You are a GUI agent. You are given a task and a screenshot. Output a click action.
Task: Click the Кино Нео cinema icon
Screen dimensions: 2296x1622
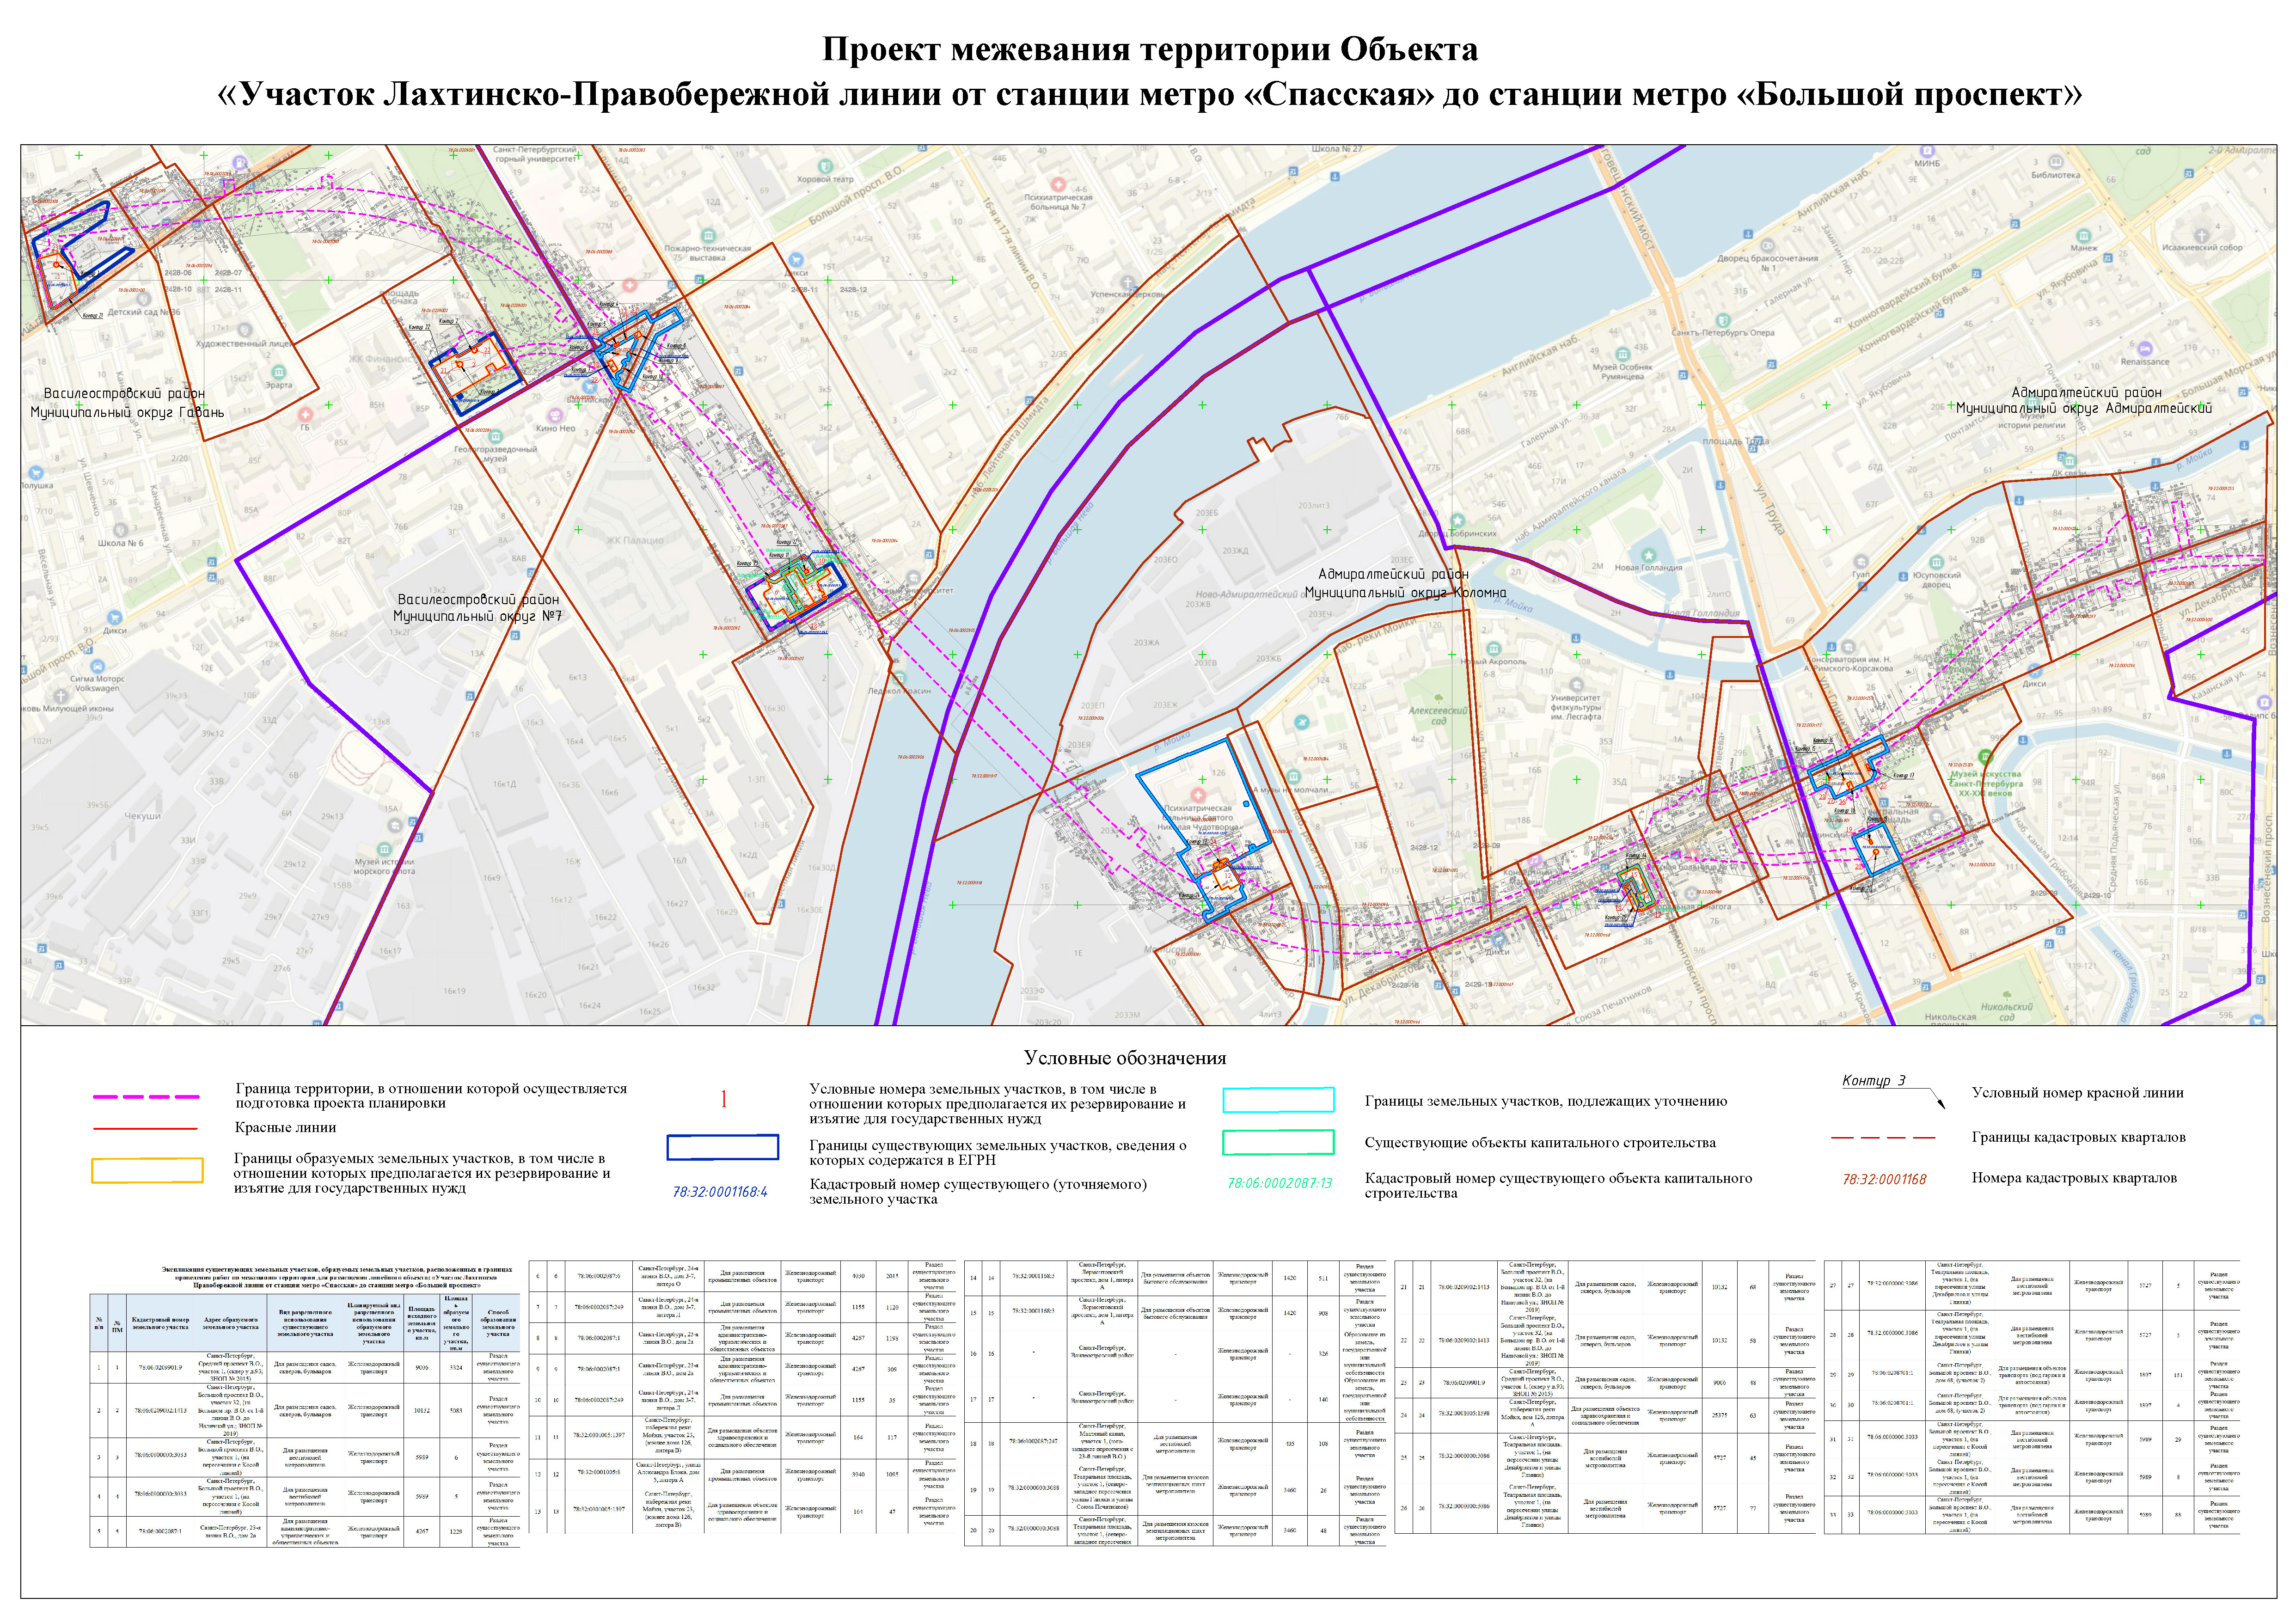[555, 415]
